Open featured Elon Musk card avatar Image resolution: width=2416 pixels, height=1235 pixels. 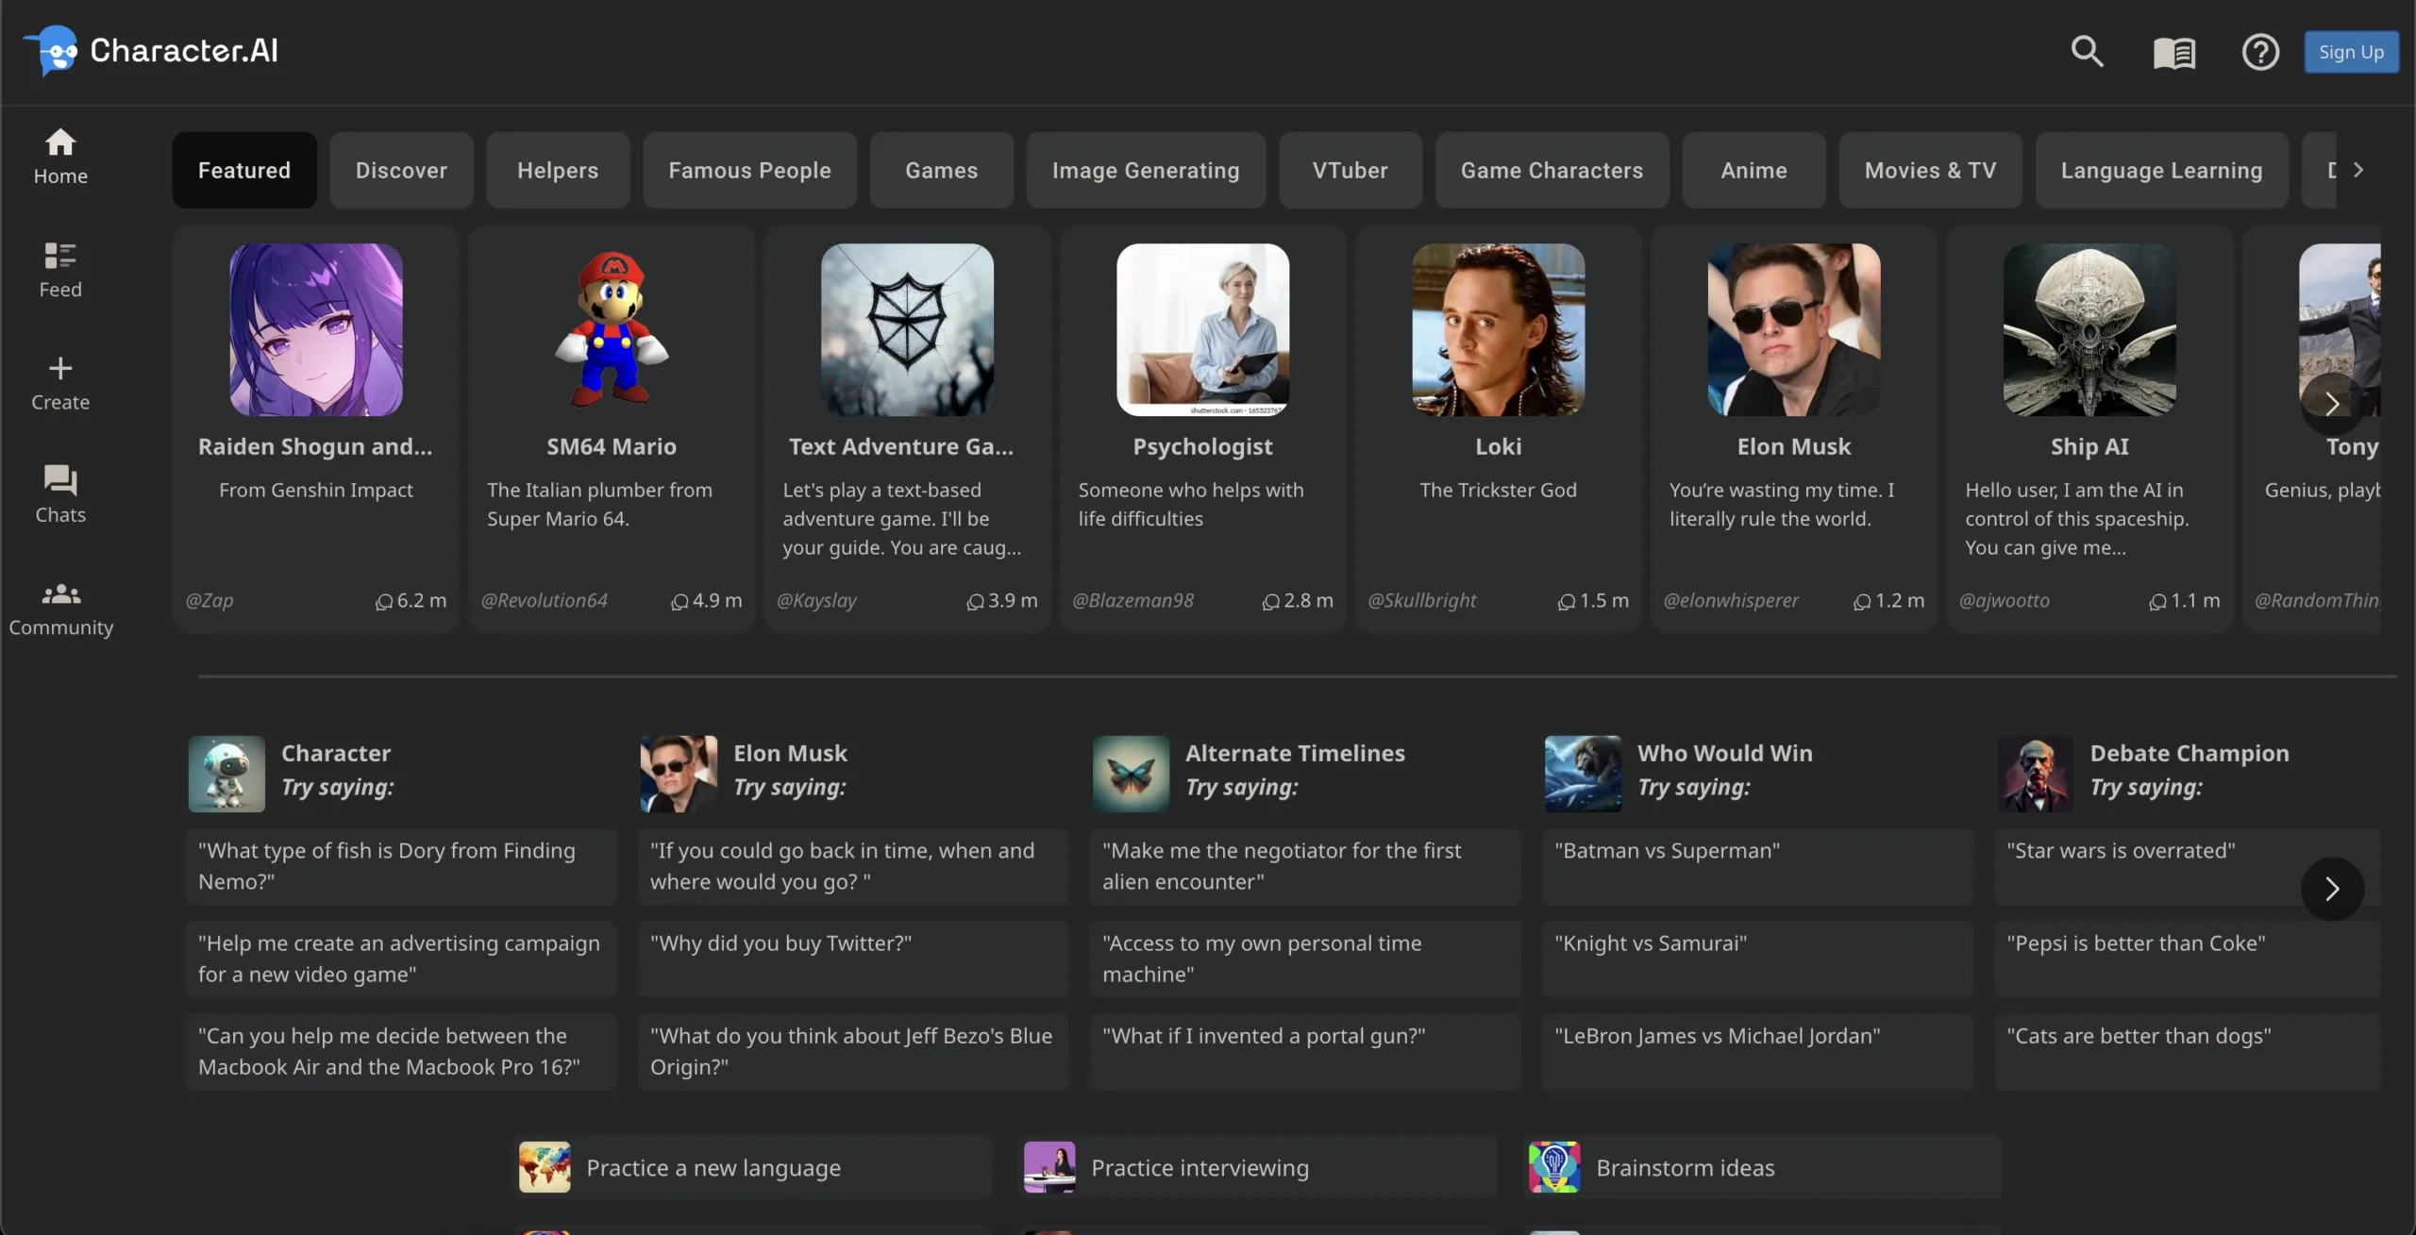[1794, 329]
